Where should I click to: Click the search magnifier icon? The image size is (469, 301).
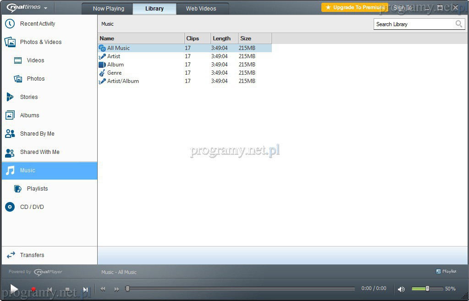pos(458,24)
